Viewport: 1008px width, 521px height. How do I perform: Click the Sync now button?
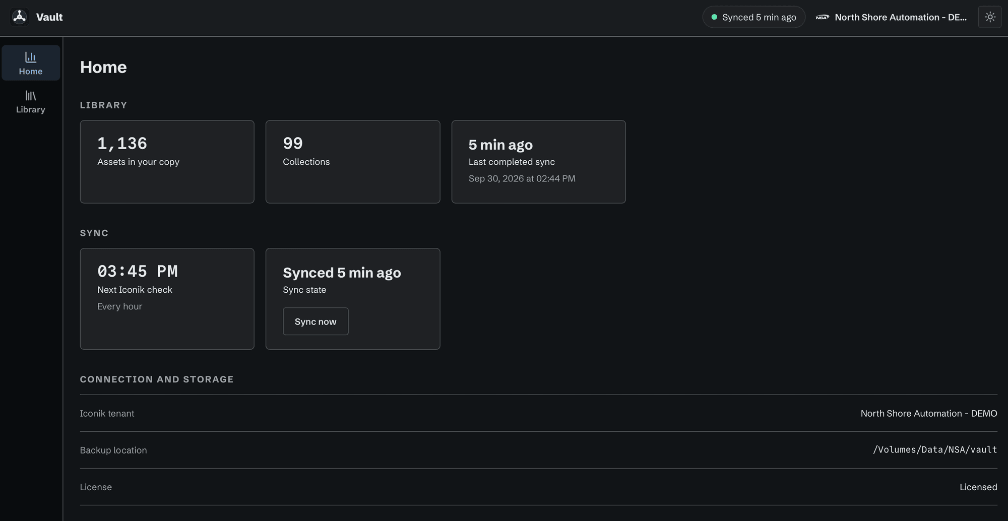coord(316,321)
